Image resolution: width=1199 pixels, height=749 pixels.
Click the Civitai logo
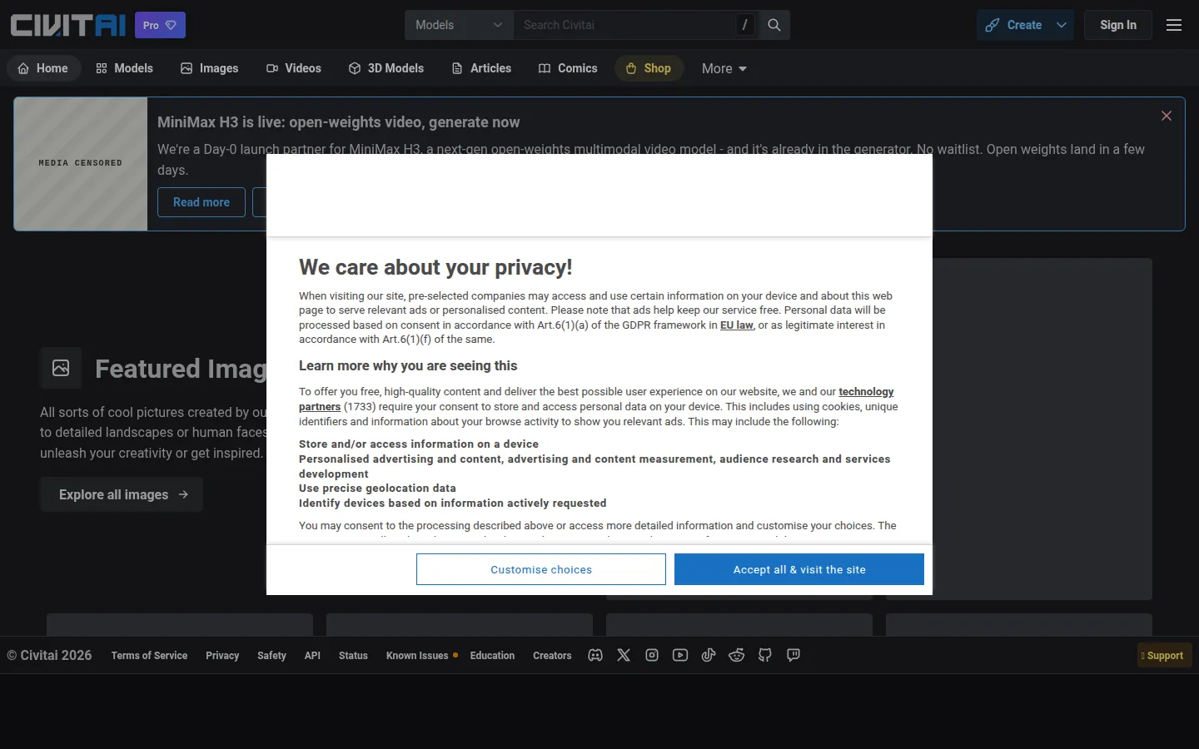click(x=67, y=25)
